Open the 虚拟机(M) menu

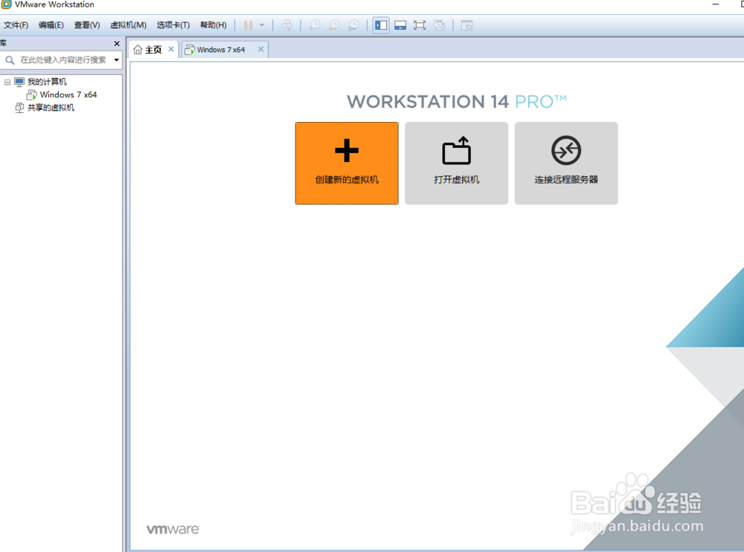(128, 25)
